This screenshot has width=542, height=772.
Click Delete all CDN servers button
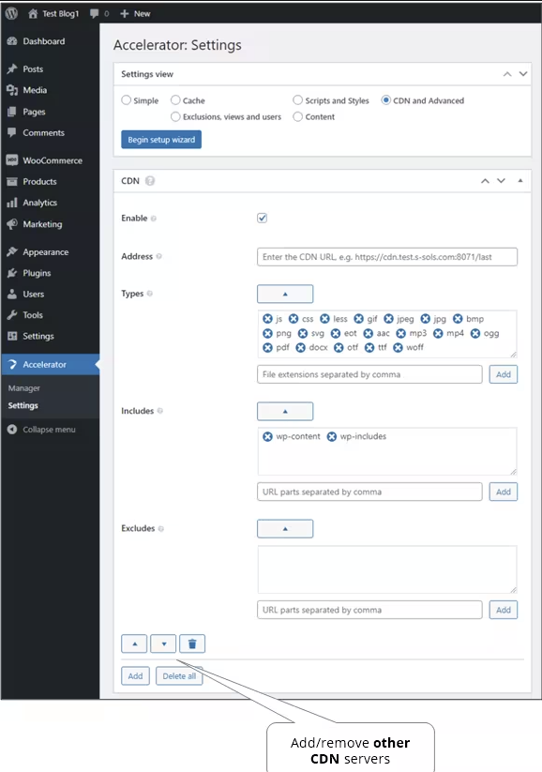179,676
